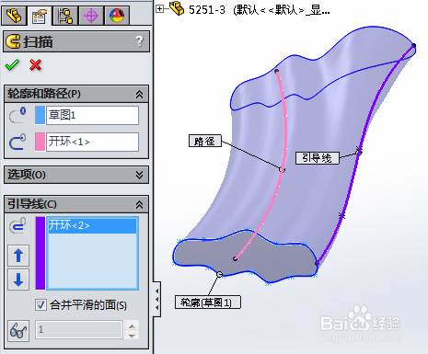The height and width of the screenshot is (354, 428).
Task: Select the 开环<1> path field
Action: pos(92,142)
